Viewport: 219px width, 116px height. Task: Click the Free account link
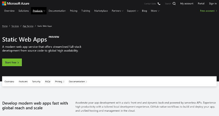[x=208, y=11]
